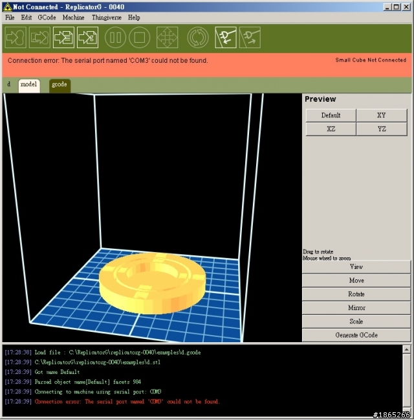Click the Build (send to machine) toolbar icon

coord(16,37)
